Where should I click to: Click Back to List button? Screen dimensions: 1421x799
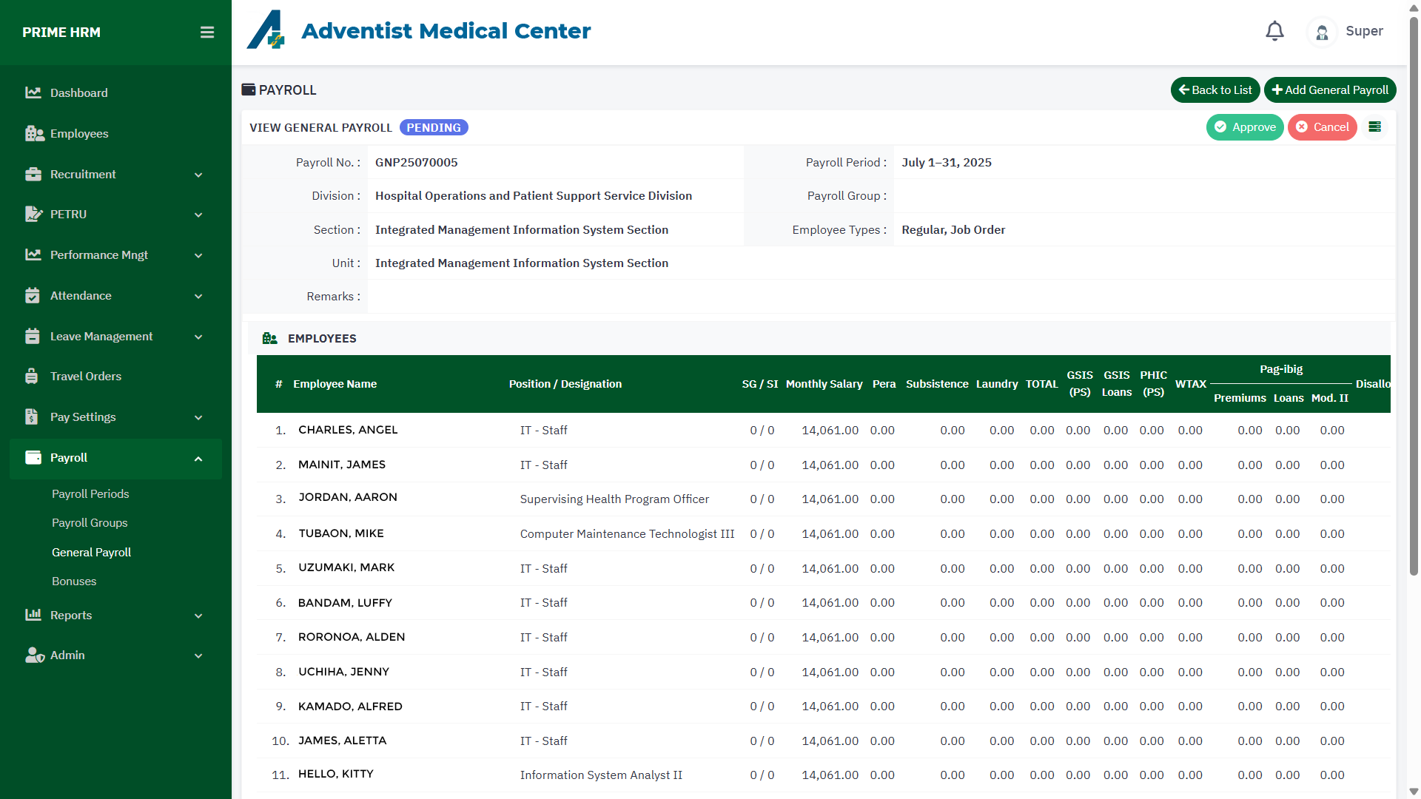[x=1215, y=90]
